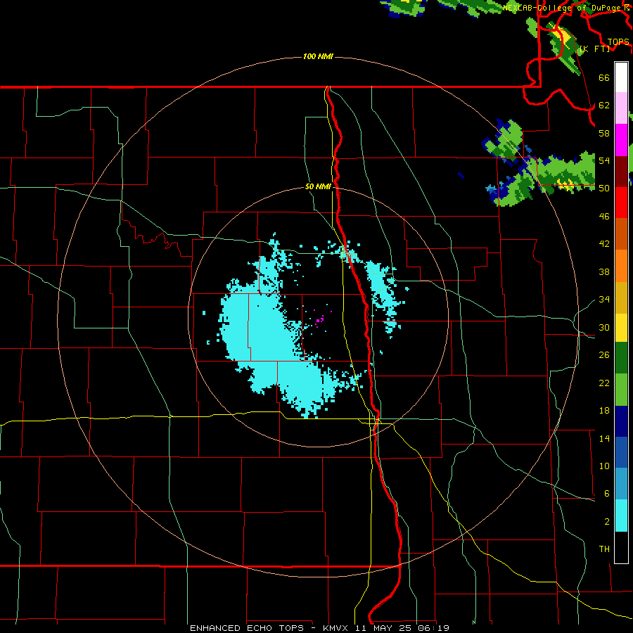
Task: Click the 18 value on the legend
Action: [604, 411]
